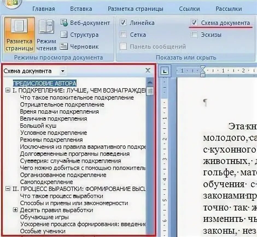257x237 pixels.
Task: Close the Схема документа pane
Action: (148, 70)
